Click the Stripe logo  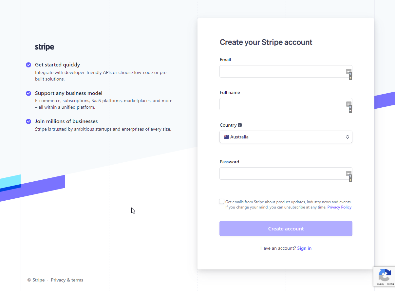pos(45,47)
